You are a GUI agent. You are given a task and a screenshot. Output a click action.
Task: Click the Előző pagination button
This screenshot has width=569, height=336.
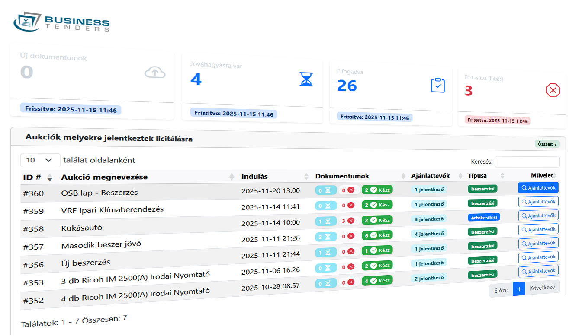(x=501, y=290)
